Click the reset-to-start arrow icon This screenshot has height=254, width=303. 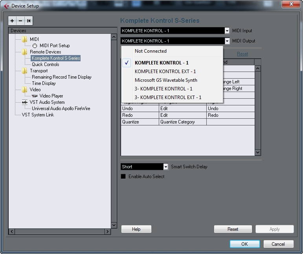(x=29, y=21)
